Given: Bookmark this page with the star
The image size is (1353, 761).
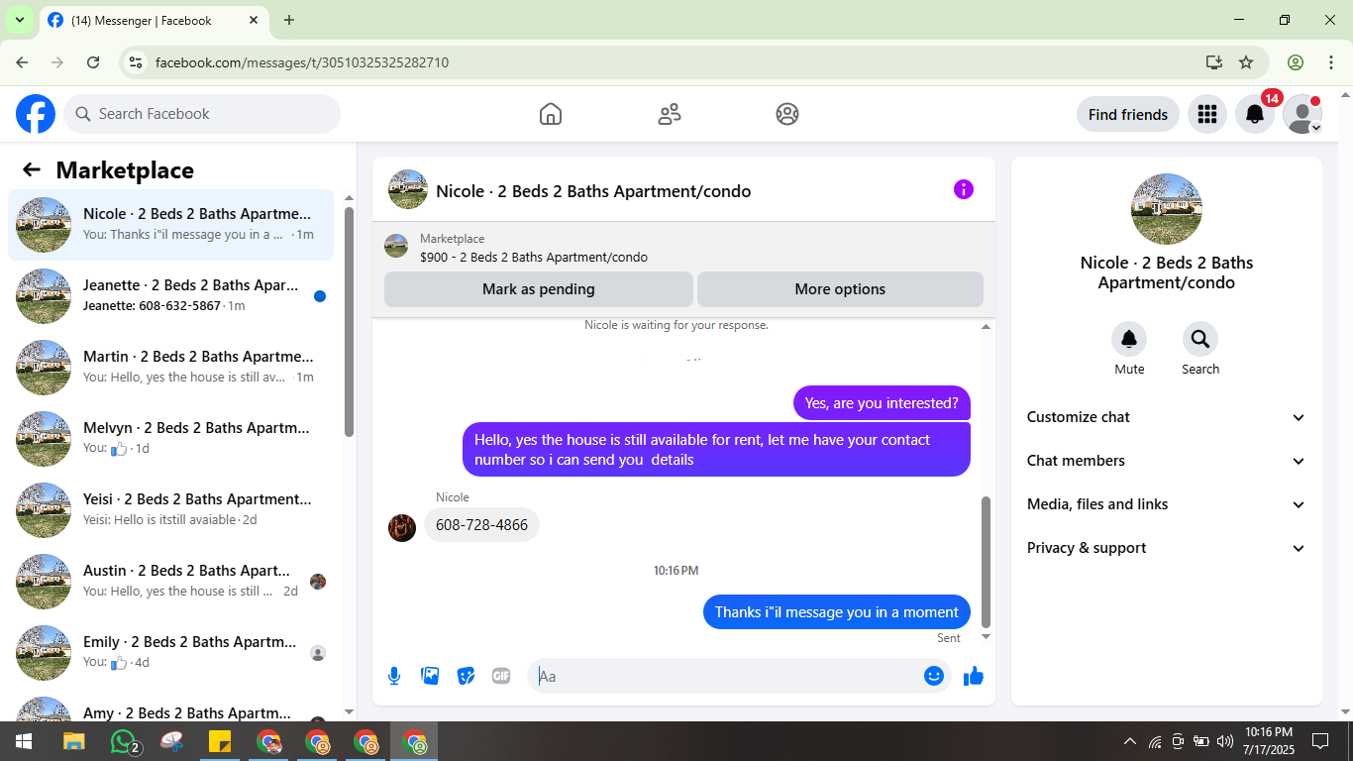Looking at the screenshot, I should point(1246,62).
